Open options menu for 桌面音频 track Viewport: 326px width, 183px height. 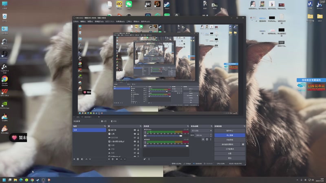145,143
